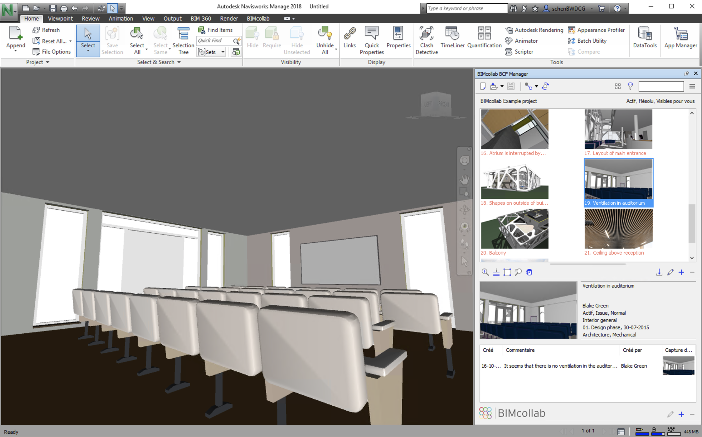Click the Créé par column header
The width and height of the screenshot is (702, 437).
coord(641,350)
